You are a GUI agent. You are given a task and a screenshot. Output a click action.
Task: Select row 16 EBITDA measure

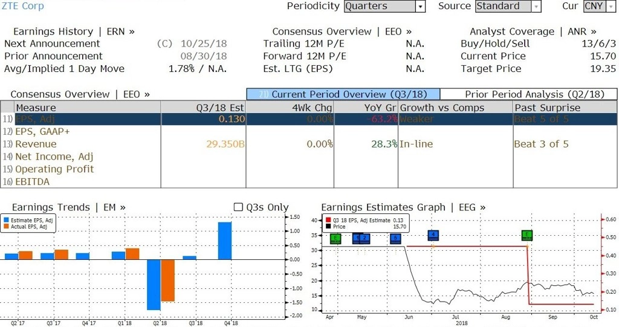(x=33, y=182)
